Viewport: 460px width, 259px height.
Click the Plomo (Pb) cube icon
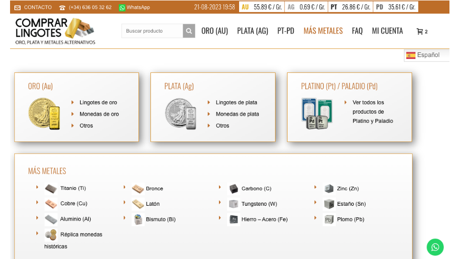point(329,219)
